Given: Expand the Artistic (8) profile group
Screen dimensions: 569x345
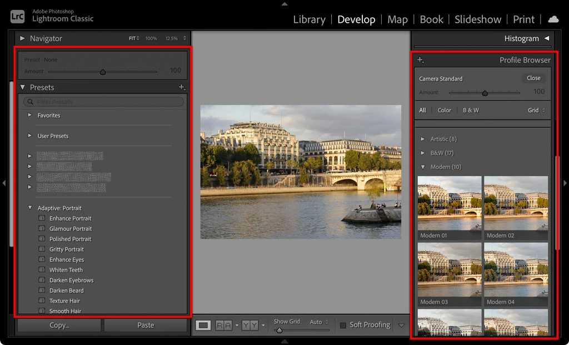Looking at the screenshot, I should click(422, 139).
